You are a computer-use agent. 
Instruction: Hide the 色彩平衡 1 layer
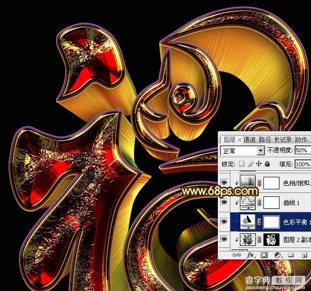224,221
